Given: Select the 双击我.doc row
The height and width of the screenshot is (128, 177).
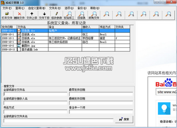Looking at the screenshot, I should [66, 30].
